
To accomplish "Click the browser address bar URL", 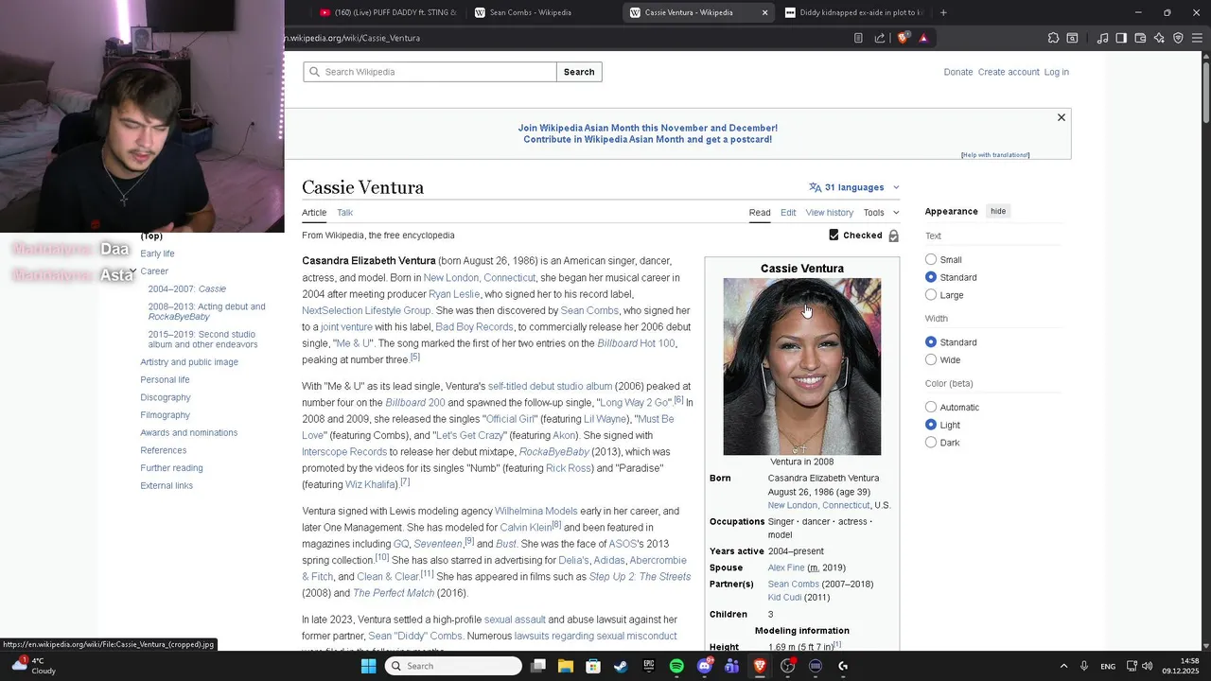I will pyautogui.click(x=353, y=38).
